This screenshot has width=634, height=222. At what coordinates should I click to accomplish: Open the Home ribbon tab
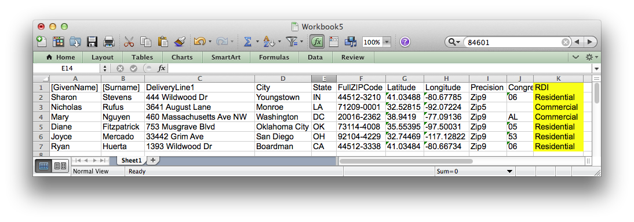click(61, 57)
